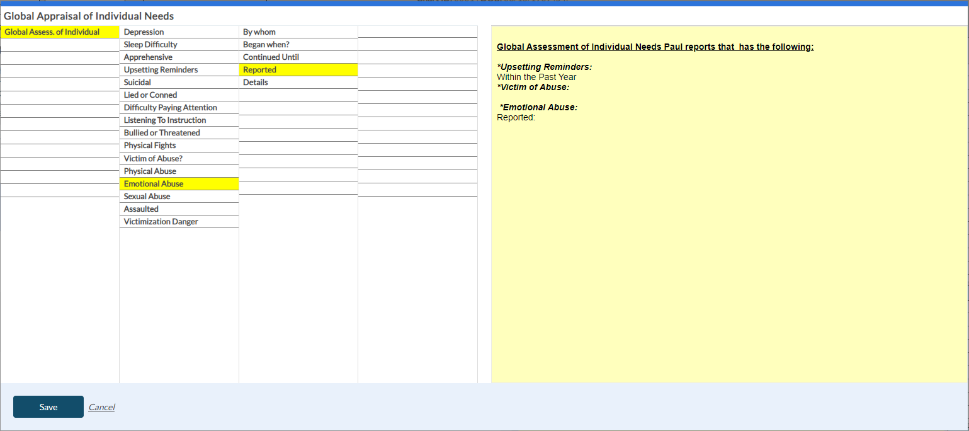This screenshot has width=969, height=431.
Task: Select Depression from the list
Action: pyautogui.click(x=144, y=32)
